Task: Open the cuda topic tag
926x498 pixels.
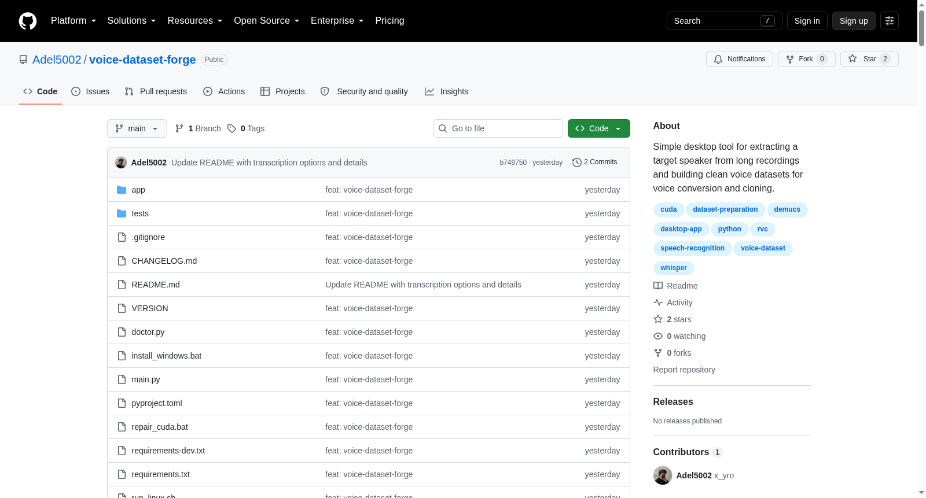Action: tap(668, 209)
